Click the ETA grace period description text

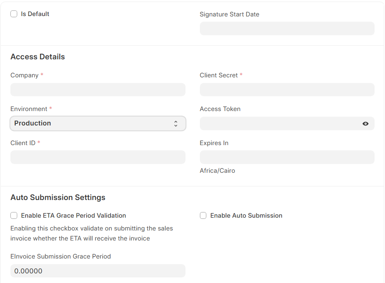pos(92,233)
